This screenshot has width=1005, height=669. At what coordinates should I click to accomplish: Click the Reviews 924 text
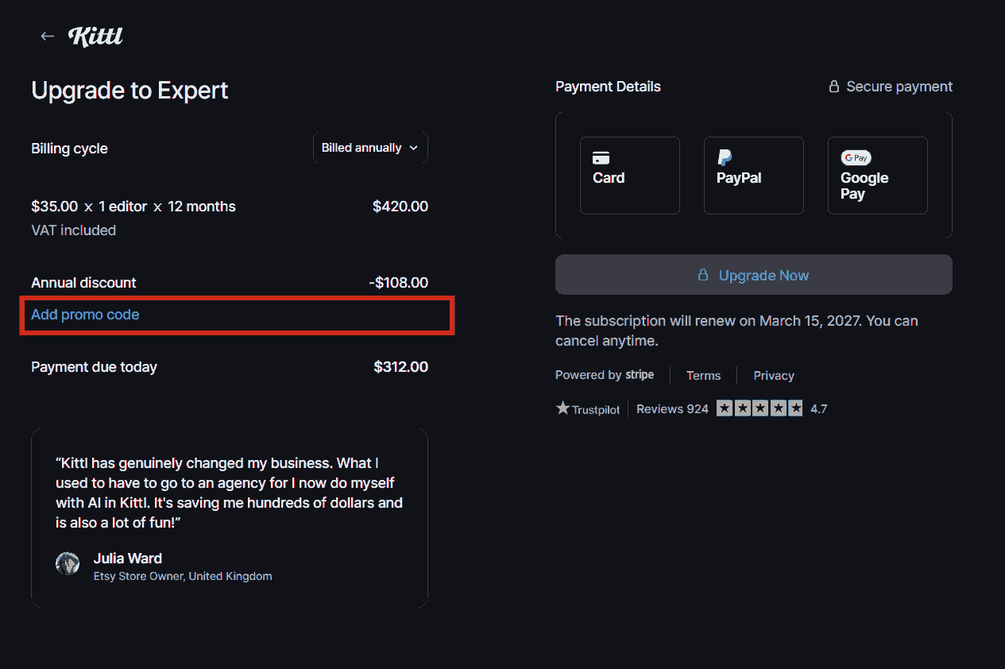click(x=672, y=409)
